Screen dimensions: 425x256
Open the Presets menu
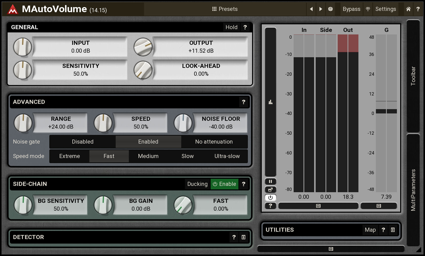(225, 9)
